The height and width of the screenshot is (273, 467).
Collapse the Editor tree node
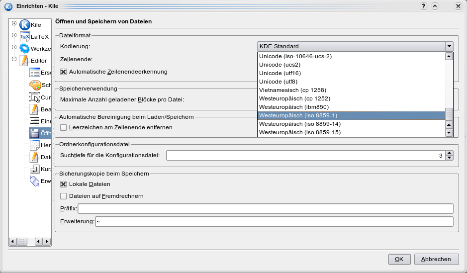pos(14,59)
